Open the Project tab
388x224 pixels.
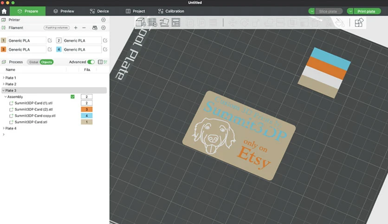tap(136, 12)
